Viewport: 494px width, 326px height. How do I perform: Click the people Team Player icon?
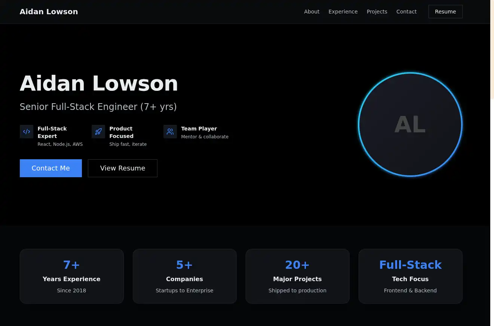tap(170, 132)
